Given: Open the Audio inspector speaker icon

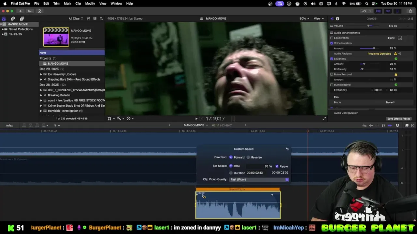Looking at the screenshot, I should [332, 19].
